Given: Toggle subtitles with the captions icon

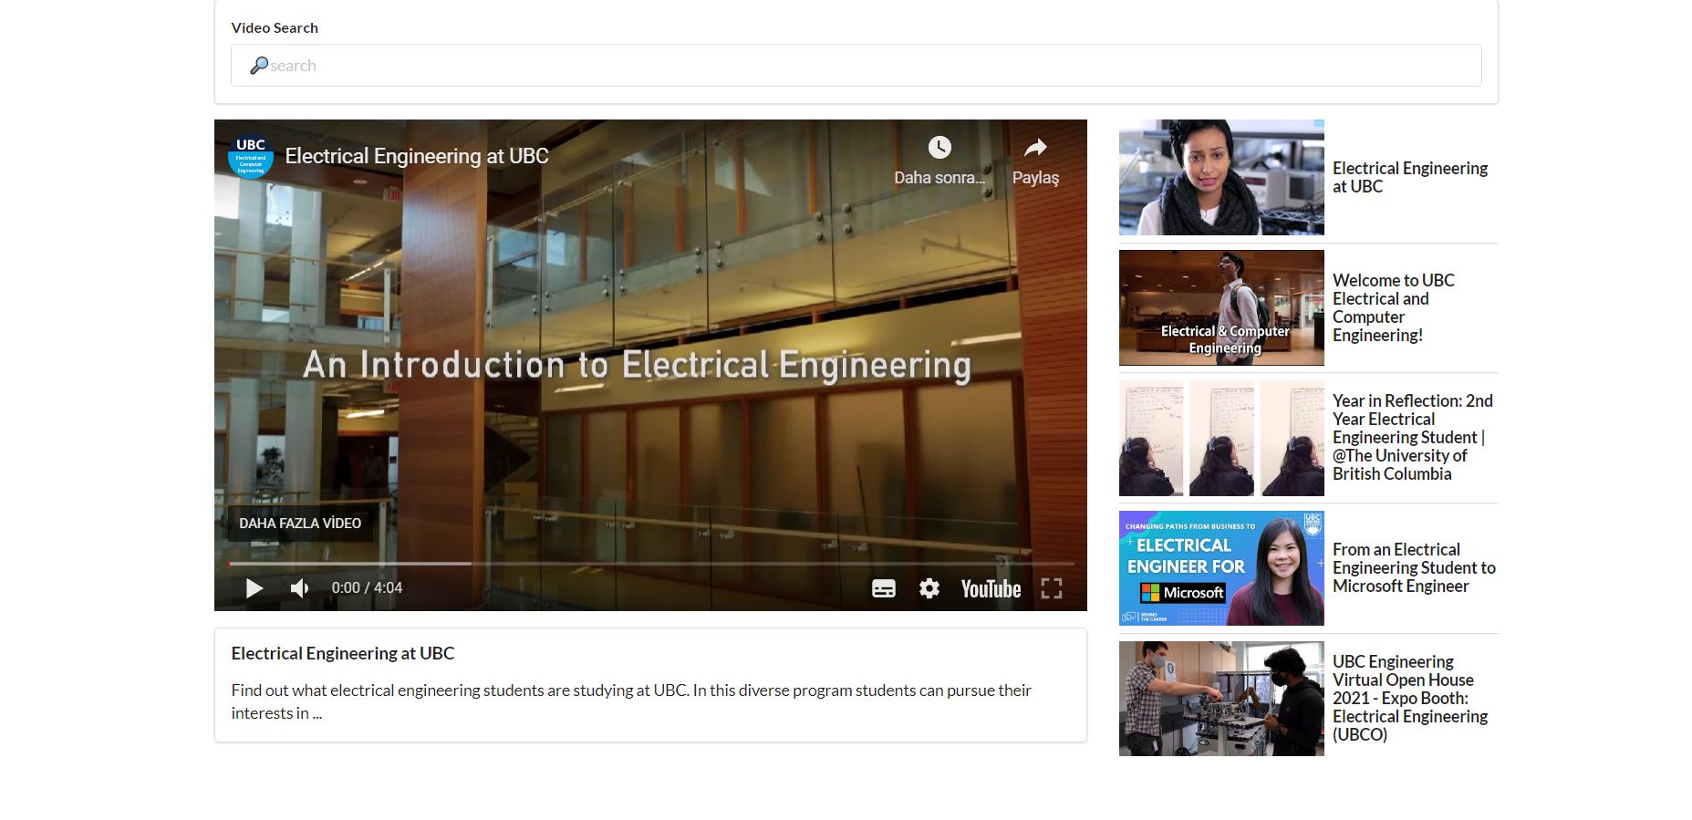Looking at the screenshot, I should pos(883,588).
